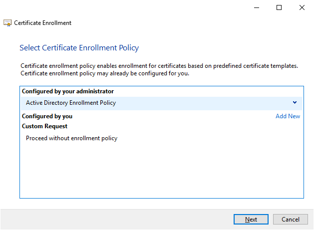The width and height of the screenshot is (314, 230).
Task: Select Proceed without enrollment policy
Action: click(71, 138)
